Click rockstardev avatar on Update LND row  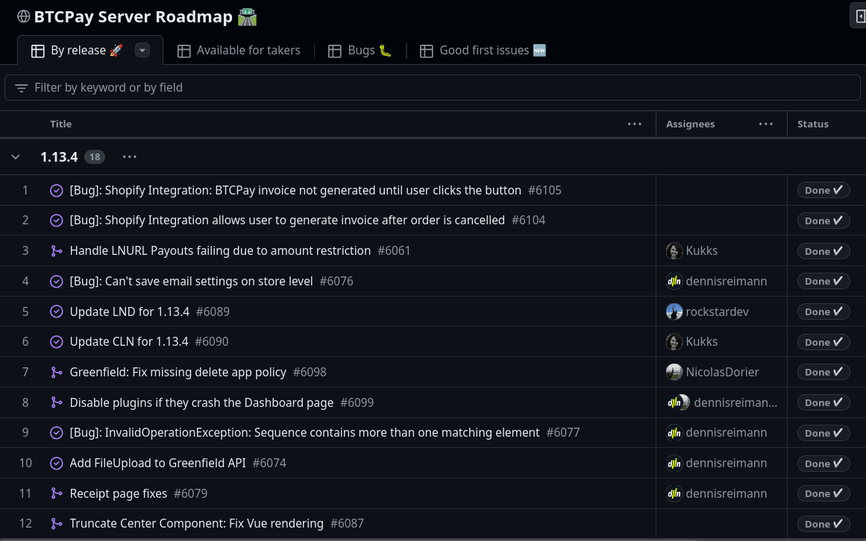pos(674,311)
